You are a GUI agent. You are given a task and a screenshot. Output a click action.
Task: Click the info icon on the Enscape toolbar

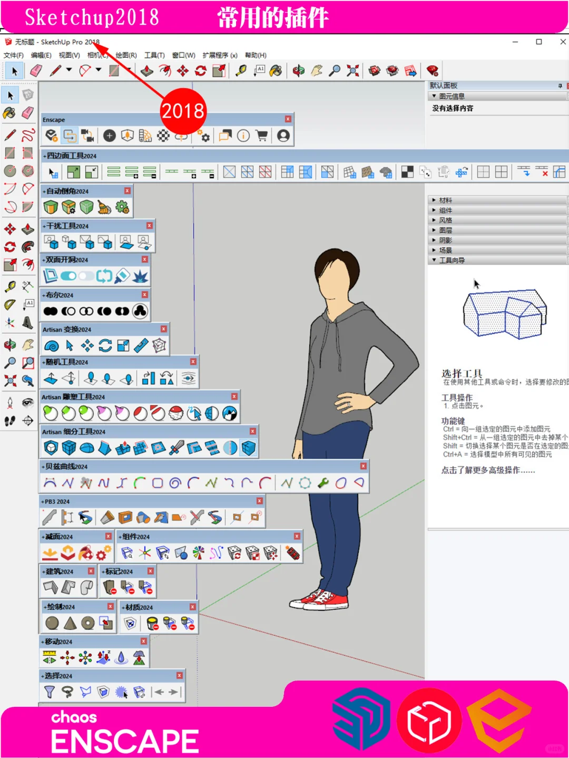(243, 136)
